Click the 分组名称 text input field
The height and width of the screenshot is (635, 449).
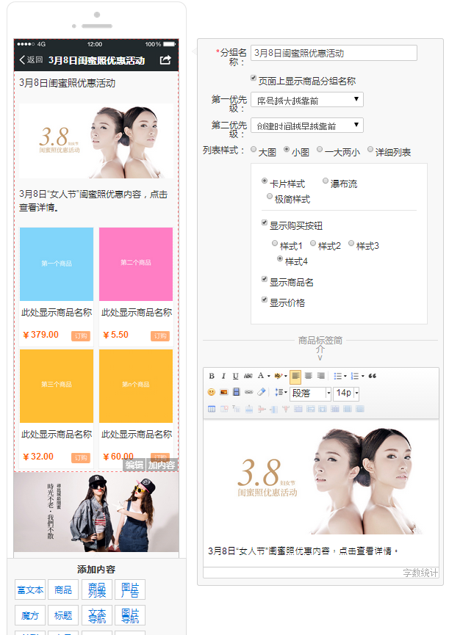click(x=334, y=53)
